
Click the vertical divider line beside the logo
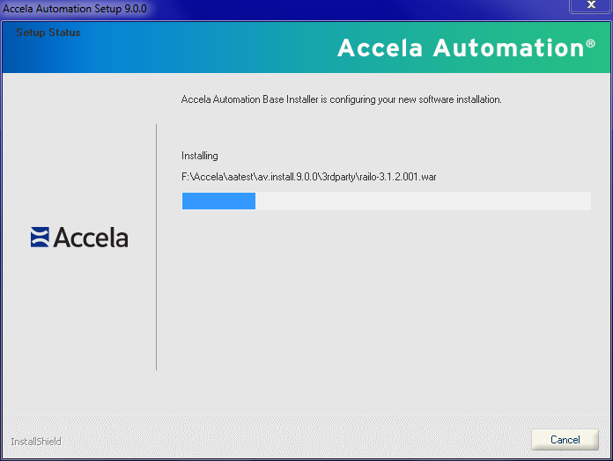(x=156, y=246)
